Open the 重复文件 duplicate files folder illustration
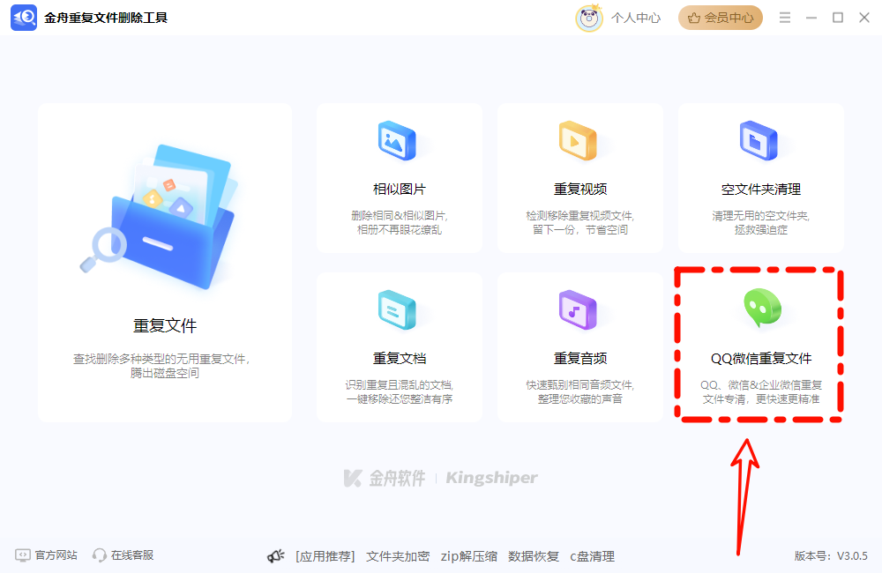Image resolution: width=882 pixels, height=573 pixels. pos(159,217)
